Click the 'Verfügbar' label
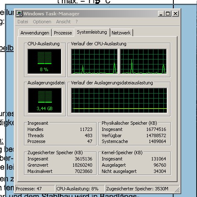Viewport: 197px width, 197px height. [x=112, y=135]
